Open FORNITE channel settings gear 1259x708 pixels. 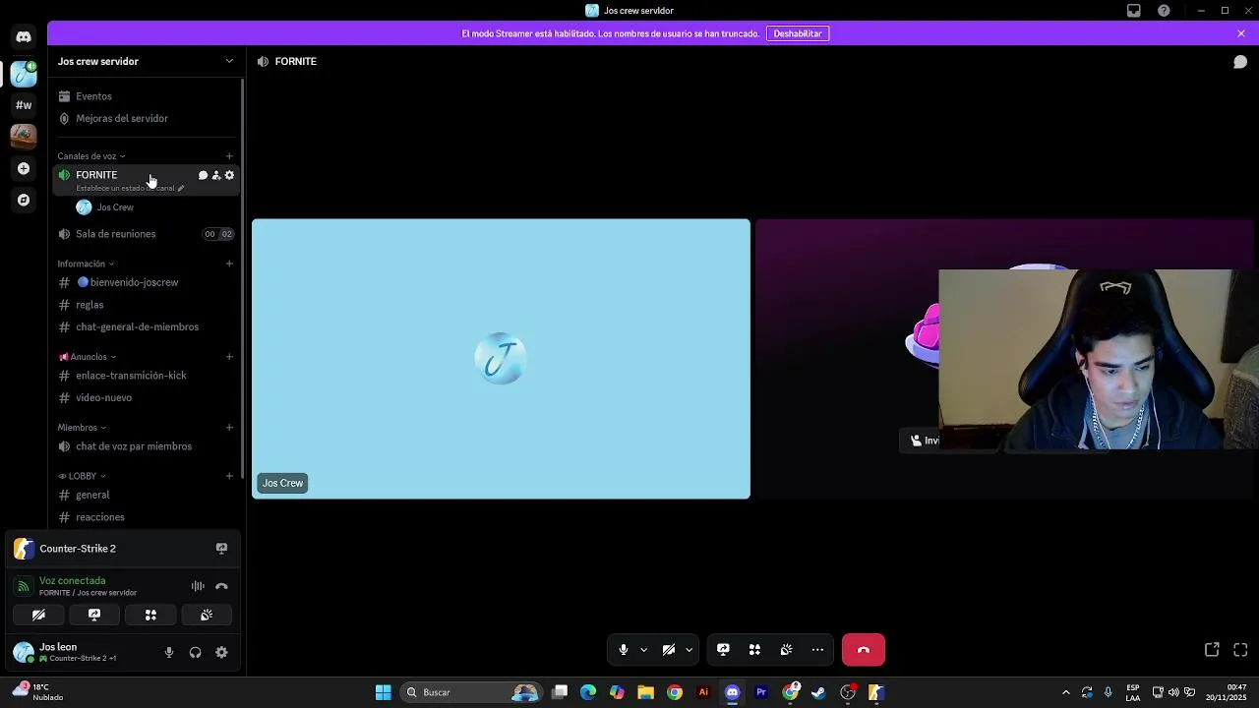[229, 175]
